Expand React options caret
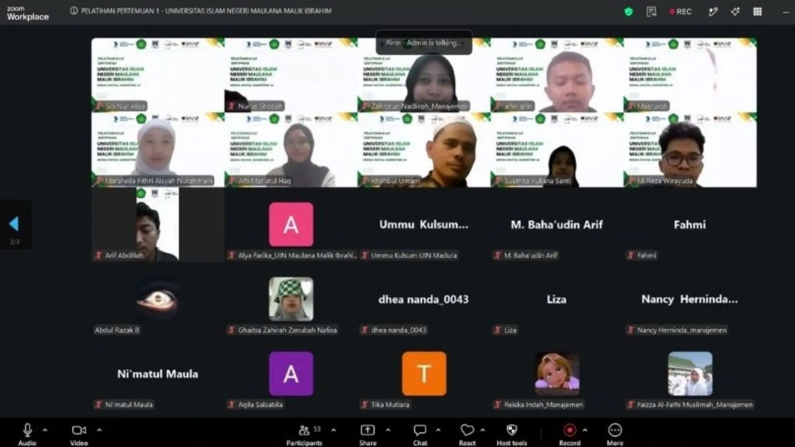795x447 pixels. (482, 430)
